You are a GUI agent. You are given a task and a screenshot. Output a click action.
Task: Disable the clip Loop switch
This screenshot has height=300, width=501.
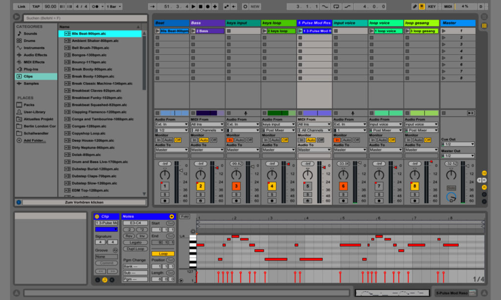[163, 254]
